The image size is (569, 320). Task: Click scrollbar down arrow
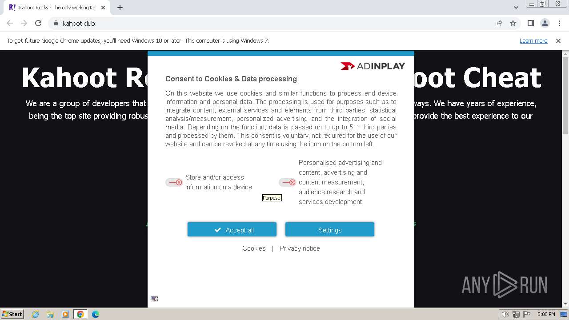pyautogui.click(x=565, y=304)
